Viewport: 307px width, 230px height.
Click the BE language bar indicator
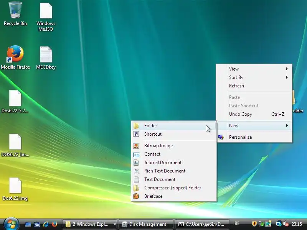tap(237, 223)
